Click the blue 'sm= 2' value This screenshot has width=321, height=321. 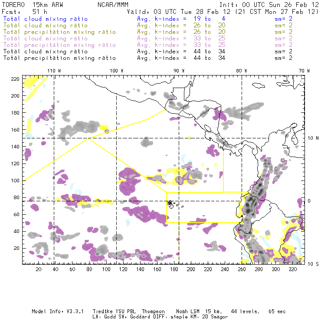click(283, 19)
